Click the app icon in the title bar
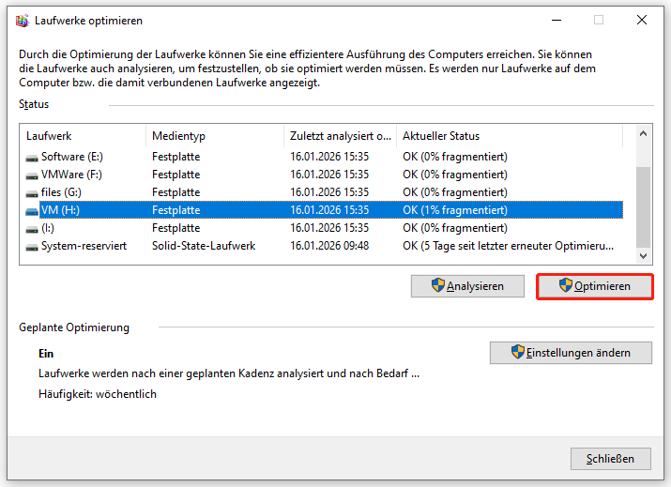Screen dimensions: 671x487 [x=23, y=21]
